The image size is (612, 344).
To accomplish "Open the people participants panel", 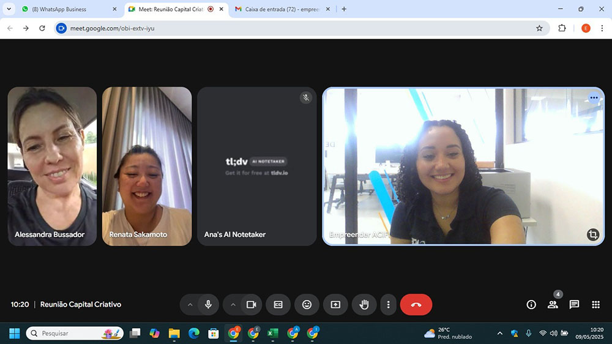I will pyautogui.click(x=553, y=304).
